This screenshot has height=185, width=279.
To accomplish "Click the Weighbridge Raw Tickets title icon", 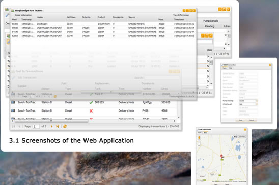I will 13,11.
